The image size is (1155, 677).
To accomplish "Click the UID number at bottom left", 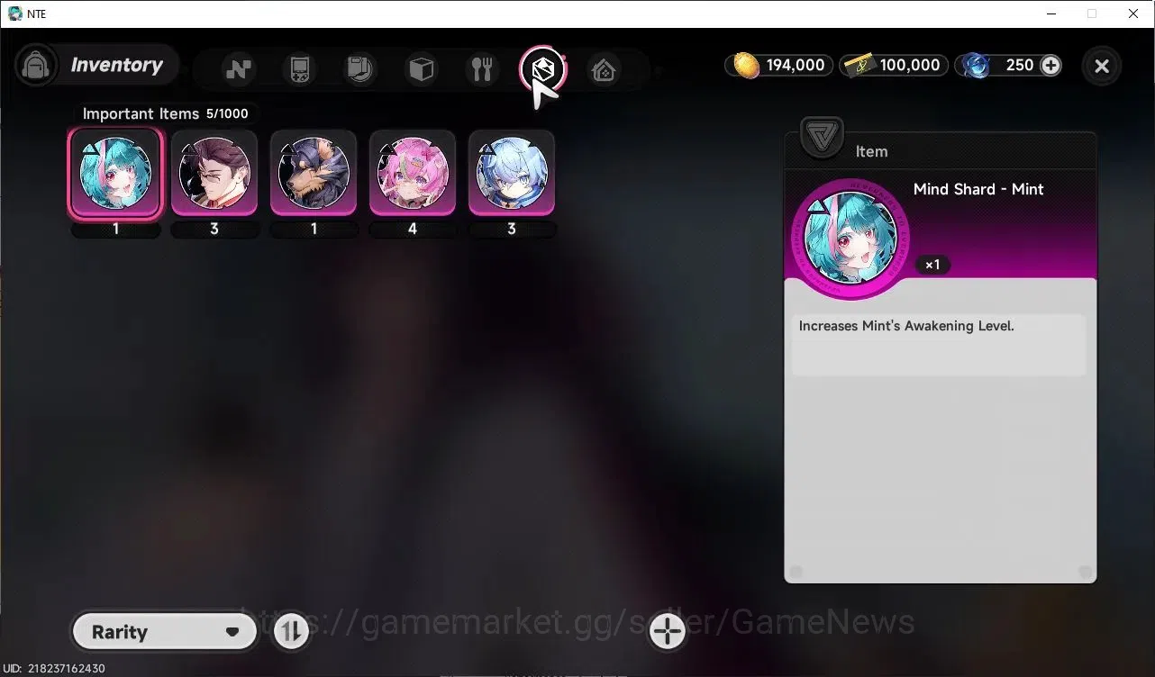I will coord(53,669).
